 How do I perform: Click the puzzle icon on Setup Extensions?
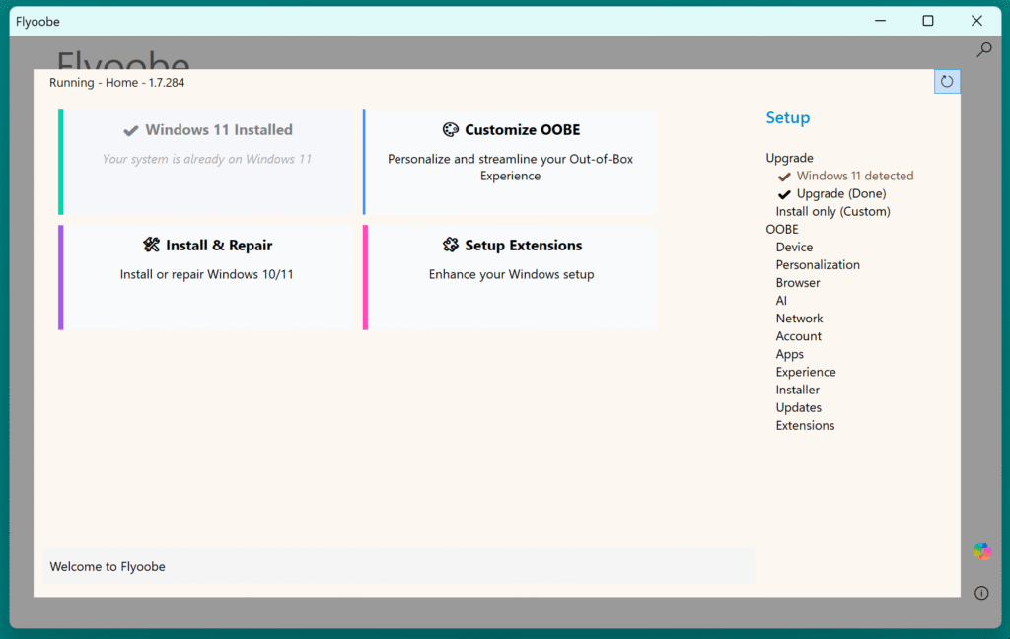click(x=451, y=246)
